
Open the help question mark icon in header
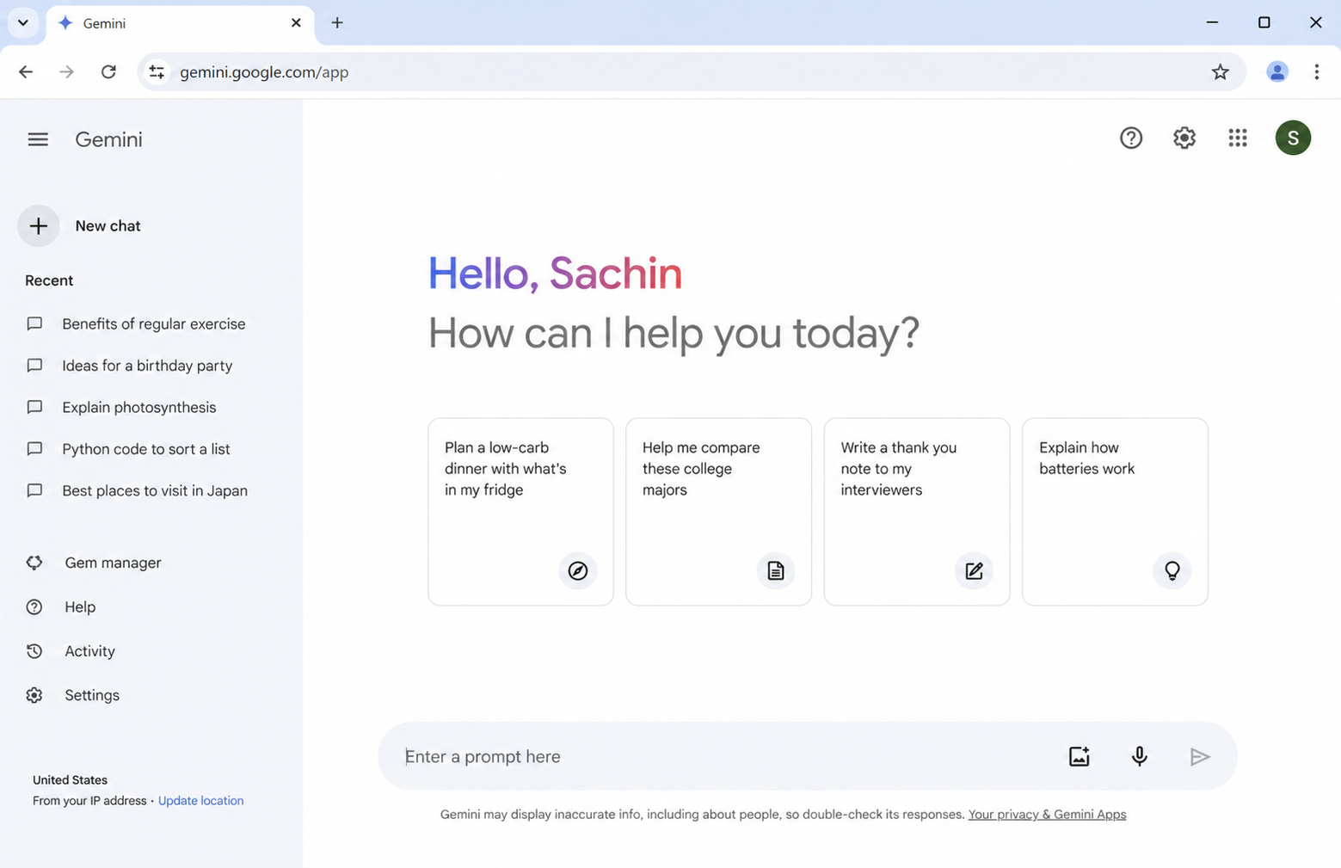point(1131,138)
